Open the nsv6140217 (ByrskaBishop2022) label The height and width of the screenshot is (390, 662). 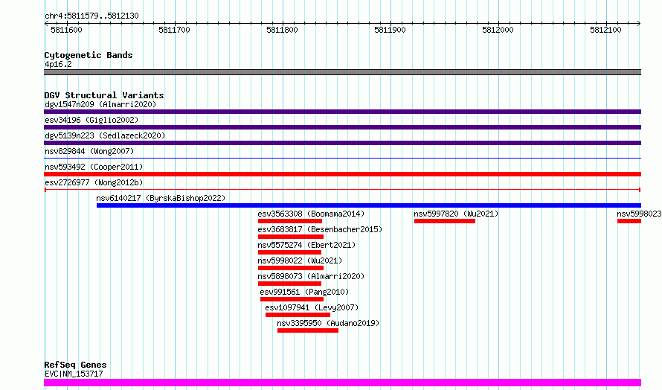[161, 198]
